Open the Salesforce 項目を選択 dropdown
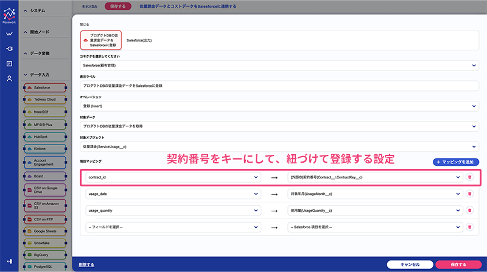487x272 pixels. 375,227
